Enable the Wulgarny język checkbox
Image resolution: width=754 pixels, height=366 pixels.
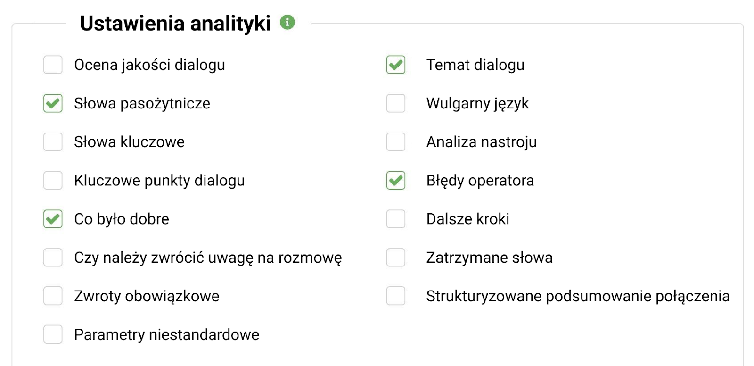tap(396, 103)
